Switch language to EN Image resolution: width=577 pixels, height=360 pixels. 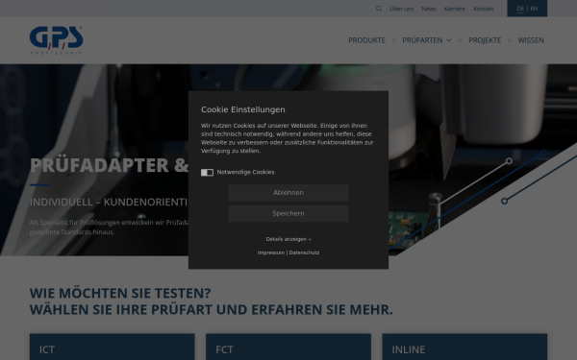[x=534, y=9]
